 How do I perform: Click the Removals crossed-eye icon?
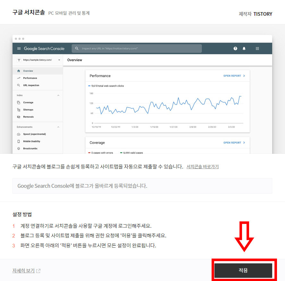point(19,117)
